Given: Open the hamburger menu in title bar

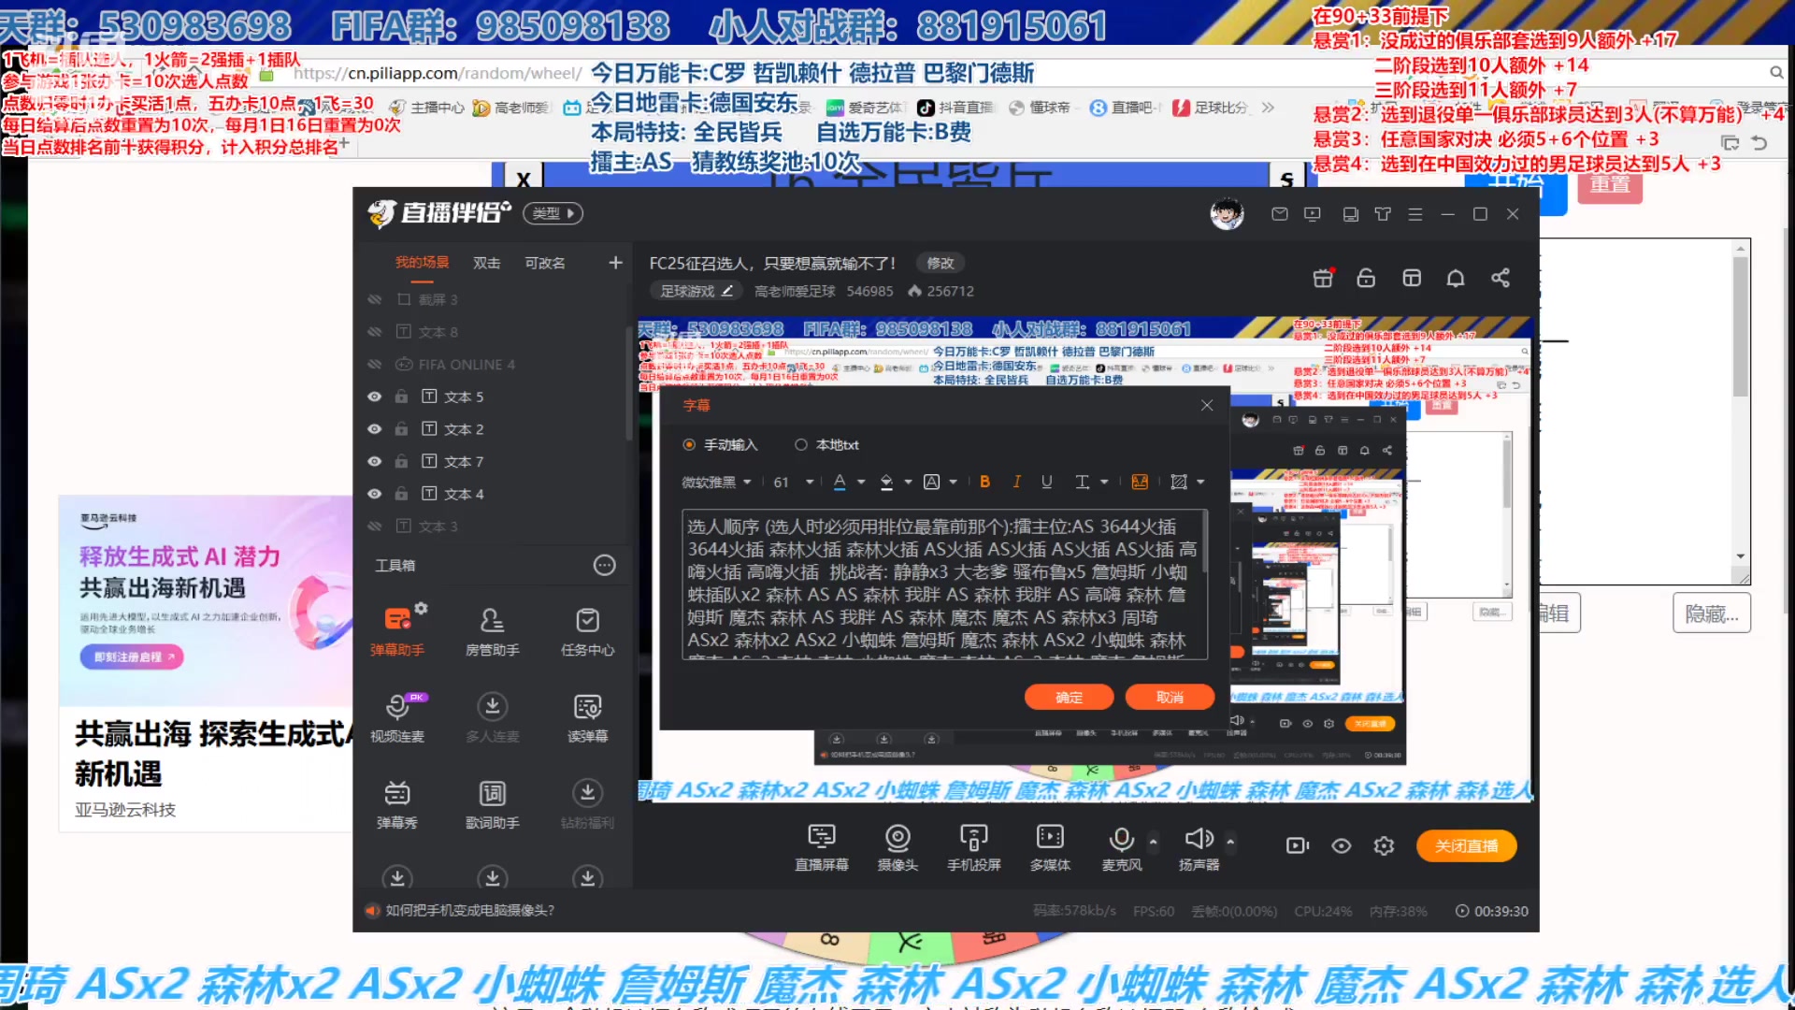Looking at the screenshot, I should pyautogui.click(x=1415, y=214).
